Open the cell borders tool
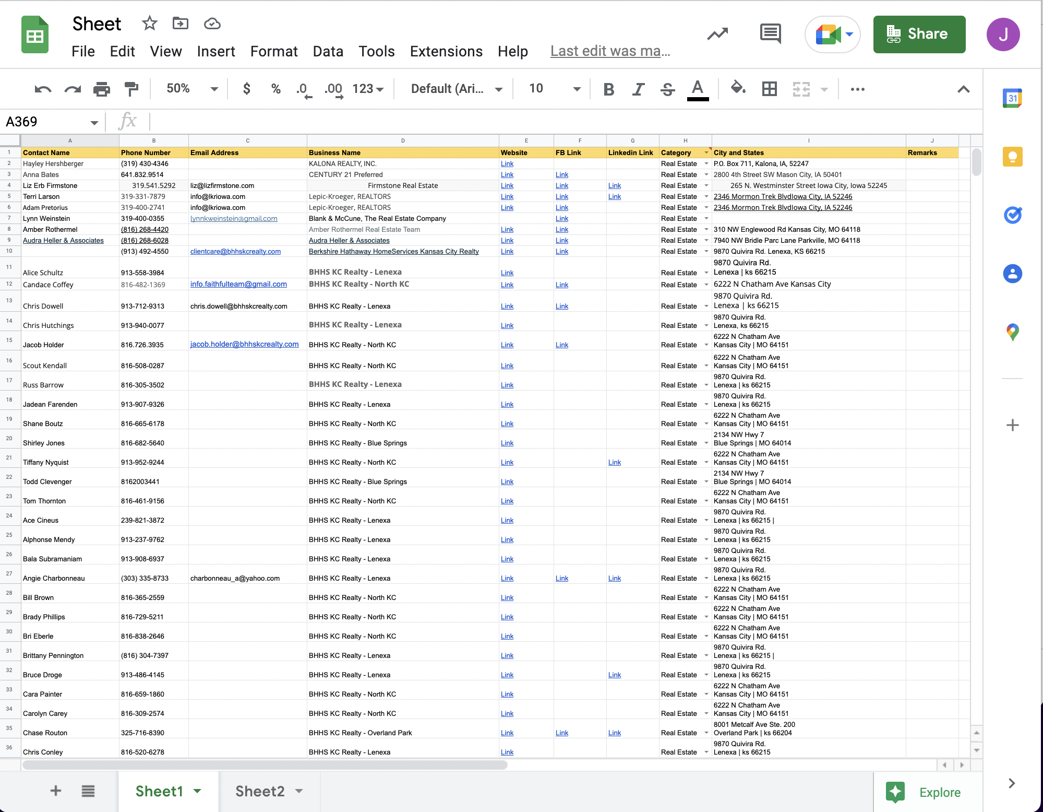This screenshot has width=1043, height=812. (769, 89)
